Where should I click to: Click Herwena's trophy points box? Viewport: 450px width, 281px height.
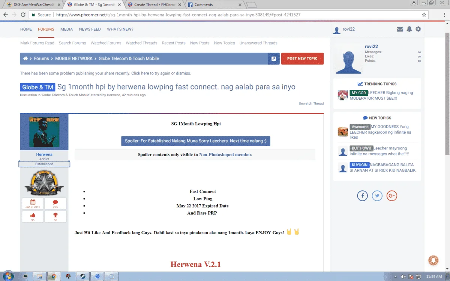pyautogui.click(x=55, y=217)
